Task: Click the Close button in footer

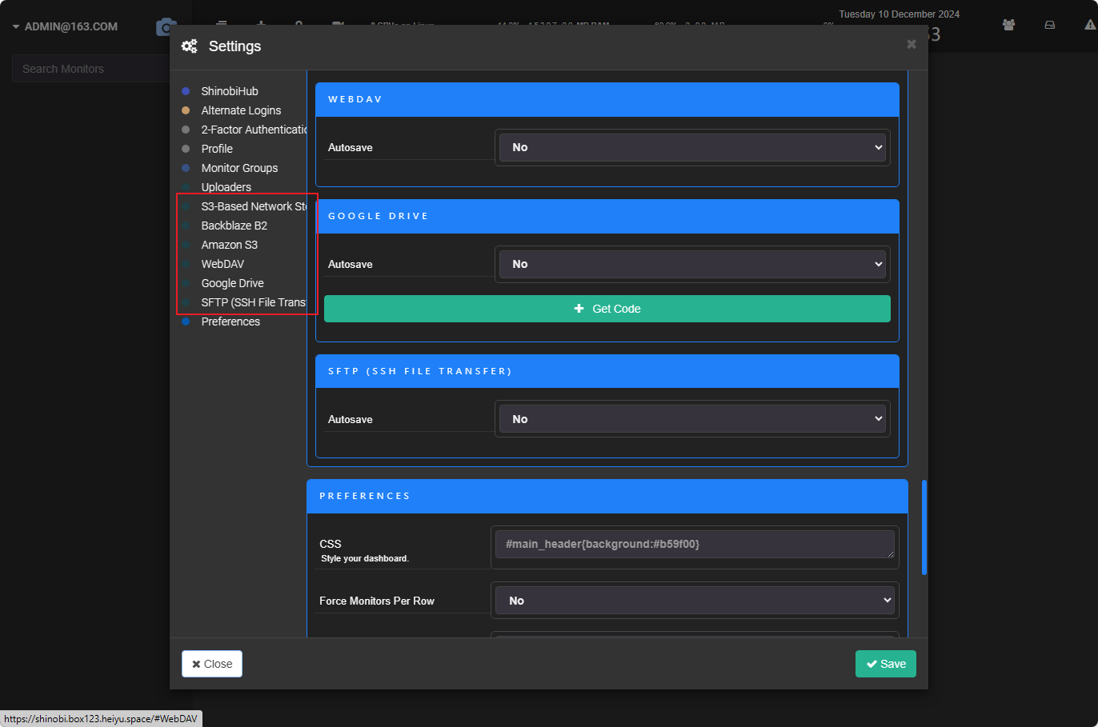Action: click(x=212, y=664)
